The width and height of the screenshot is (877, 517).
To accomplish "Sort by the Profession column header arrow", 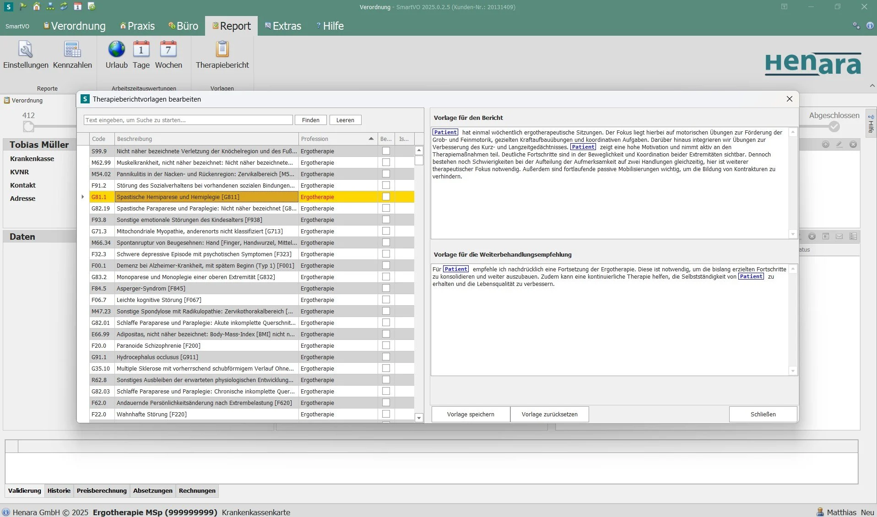I will [x=371, y=139].
